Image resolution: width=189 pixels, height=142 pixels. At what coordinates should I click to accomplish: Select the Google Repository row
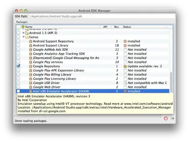click(93, 66)
